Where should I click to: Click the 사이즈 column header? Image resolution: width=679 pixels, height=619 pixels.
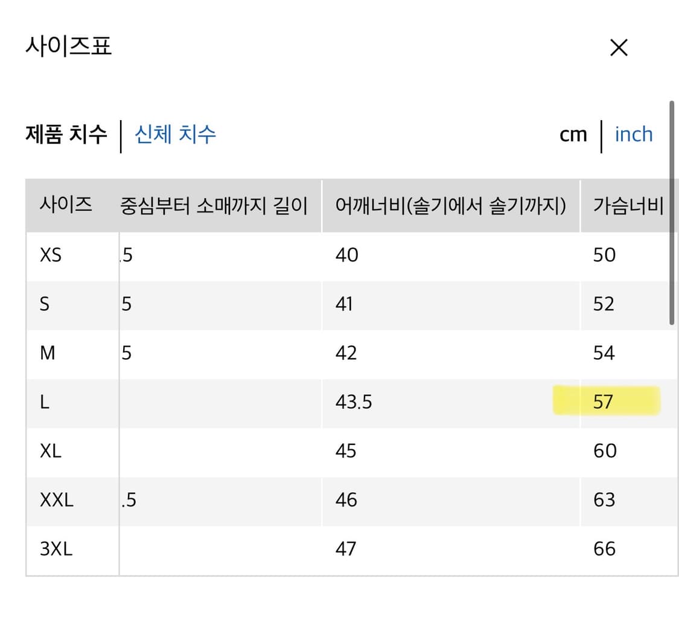click(x=65, y=205)
